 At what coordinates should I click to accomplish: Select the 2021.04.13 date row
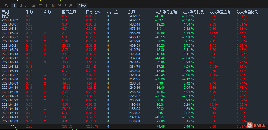pyautogui.click(x=10, y=117)
